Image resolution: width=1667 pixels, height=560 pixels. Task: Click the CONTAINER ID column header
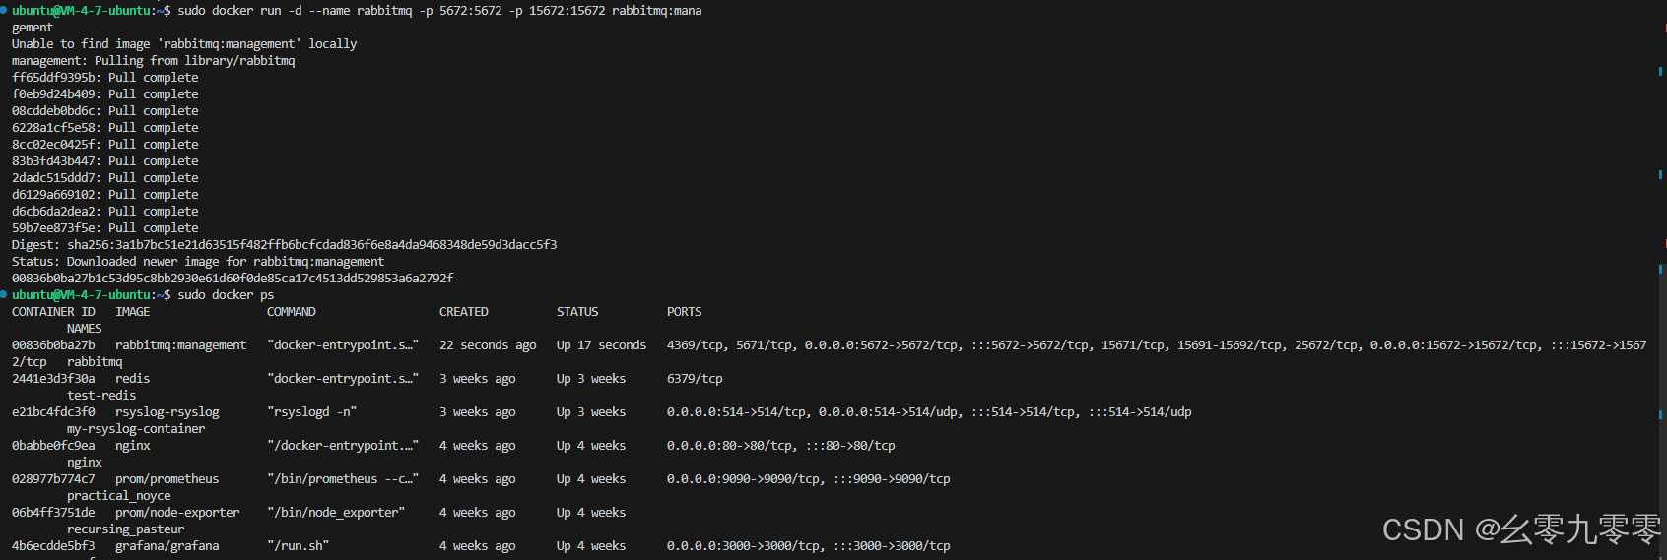pos(53,312)
